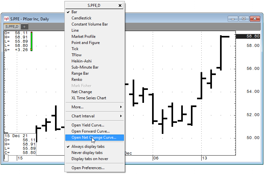Image resolution: width=265 pixels, height=174 pixels.
Task: Click the green price indicator bar
Action: click(x=32, y=41)
